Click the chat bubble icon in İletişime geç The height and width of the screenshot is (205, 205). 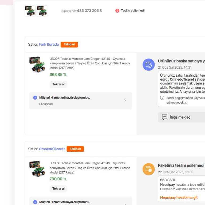[164, 117]
